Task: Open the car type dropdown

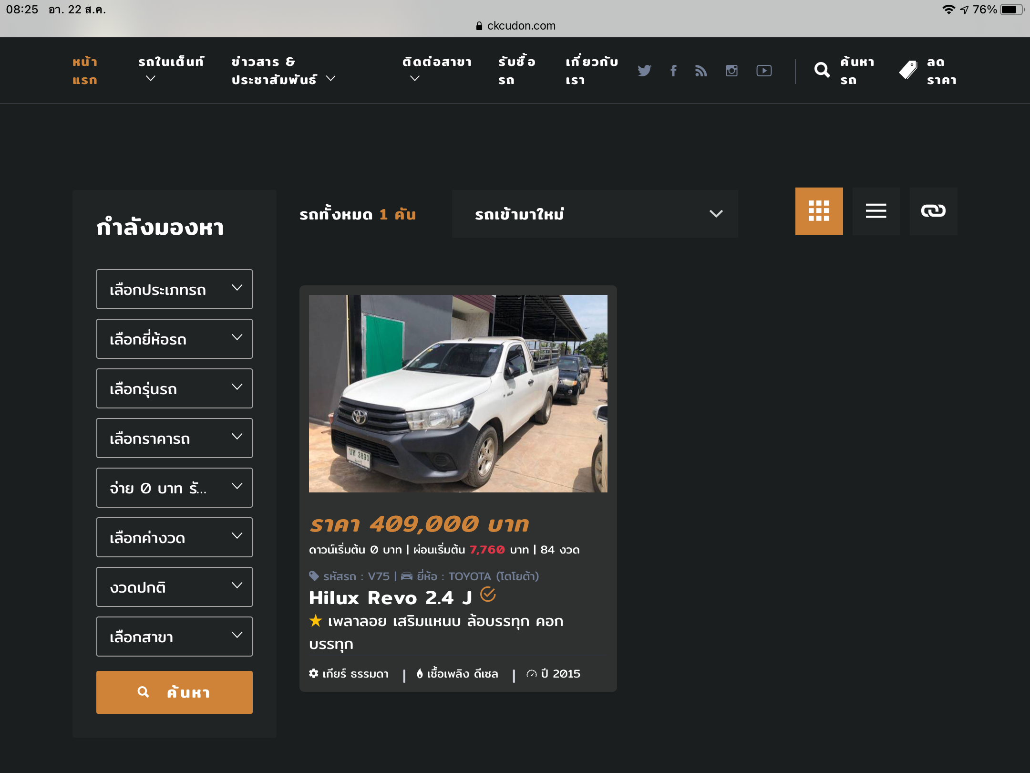Action: pyautogui.click(x=174, y=289)
